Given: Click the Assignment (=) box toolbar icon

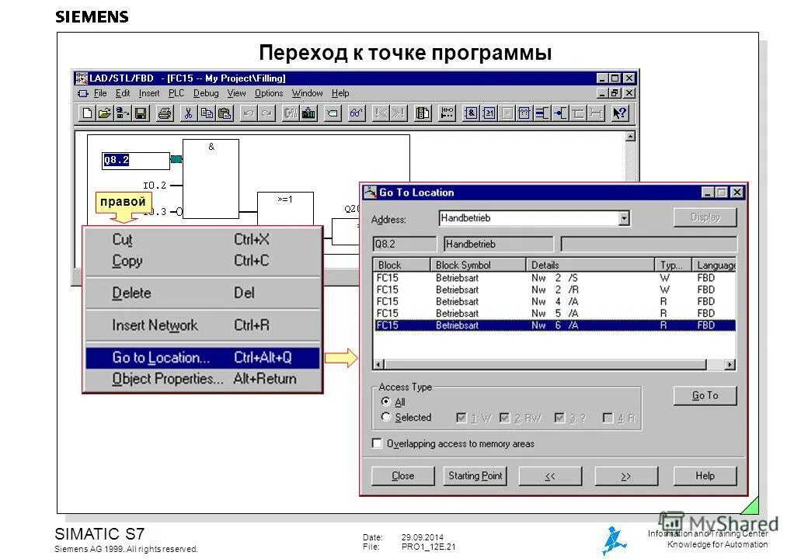Looking at the screenshot, I should (507, 113).
